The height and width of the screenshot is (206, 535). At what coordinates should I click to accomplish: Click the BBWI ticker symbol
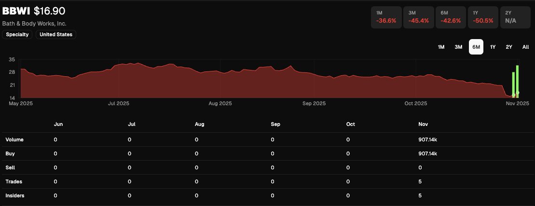tap(16, 11)
